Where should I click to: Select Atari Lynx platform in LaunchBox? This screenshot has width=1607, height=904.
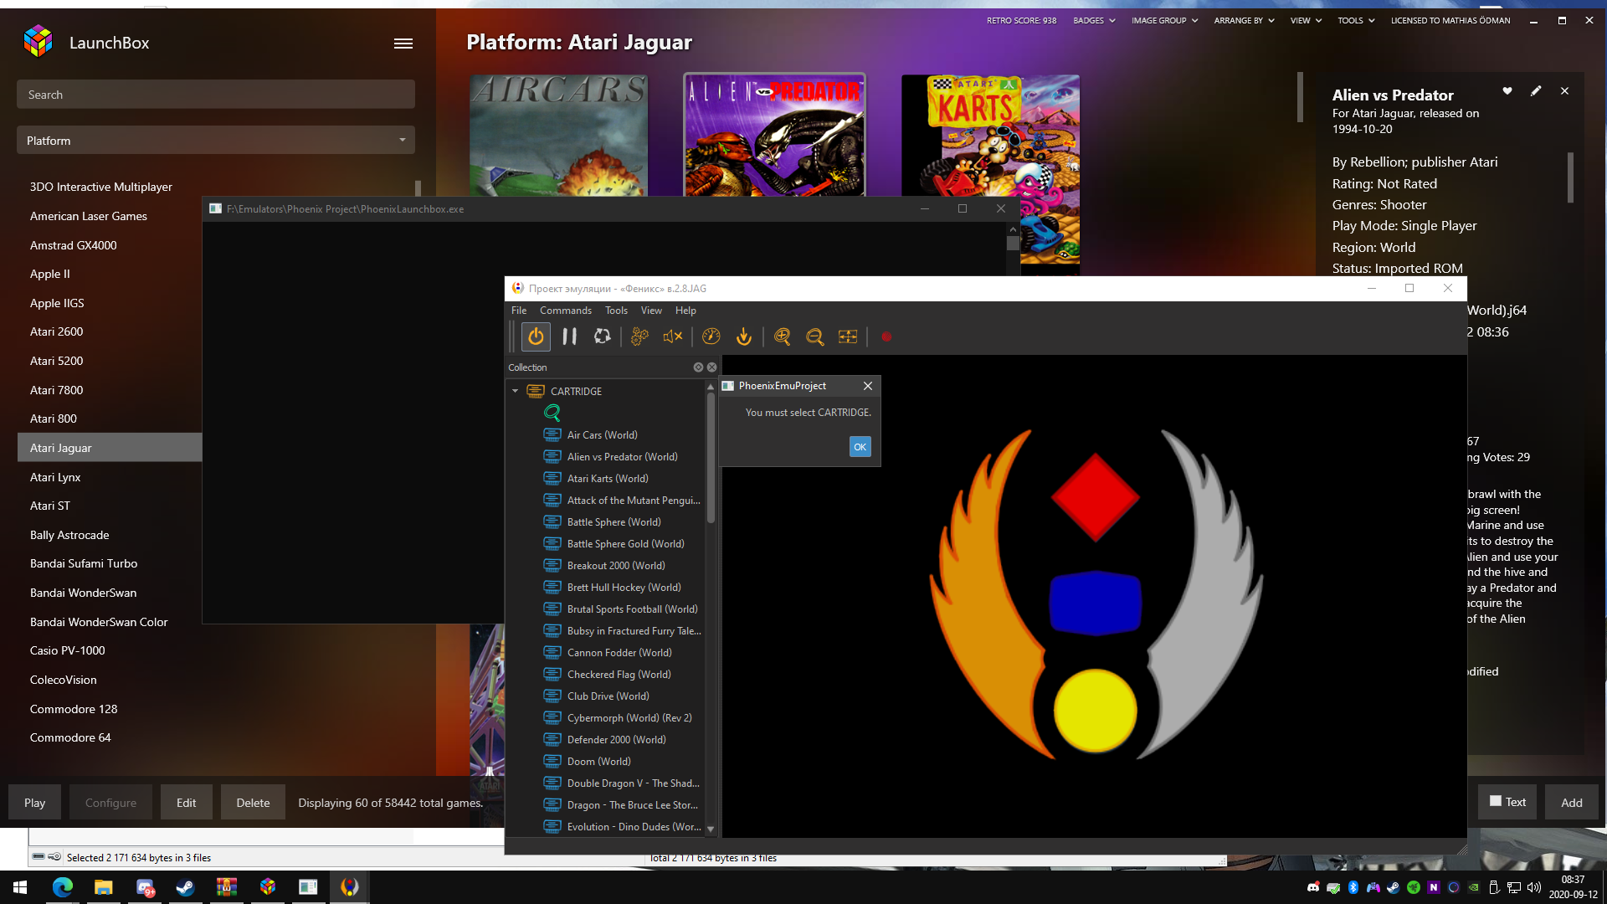click(x=55, y=477)
